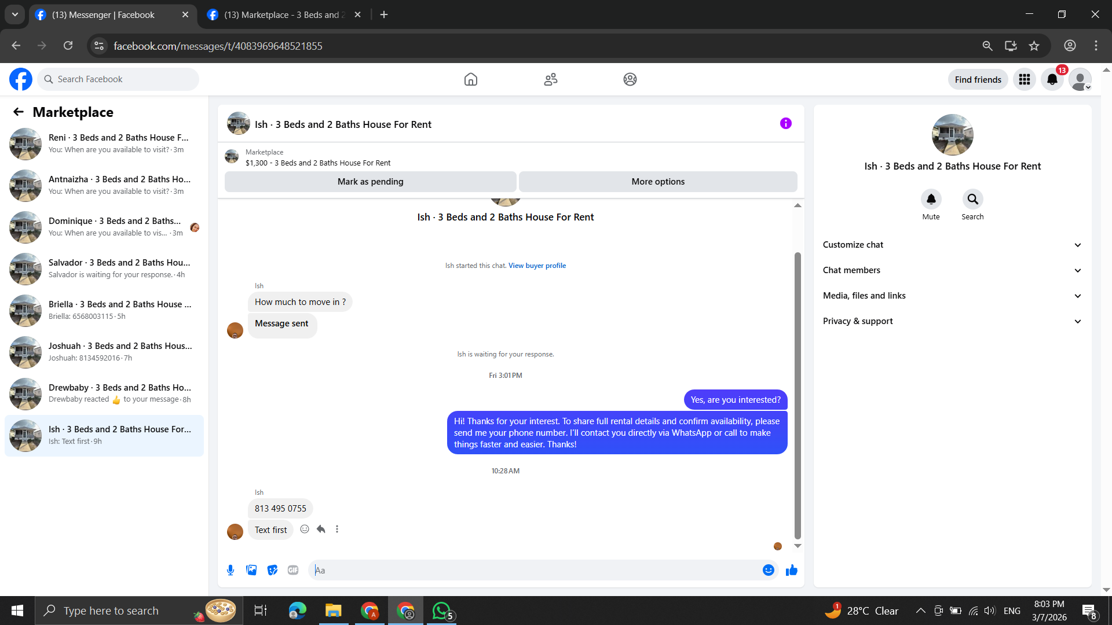This screenshot has width=1112, height=625.
Task: Open the $1,300 listing link
Action: pos(318,163)
